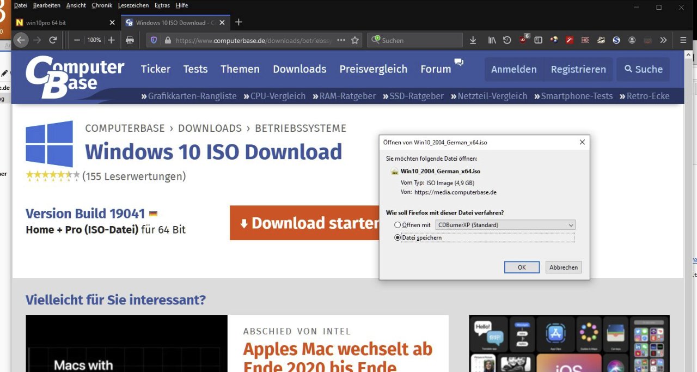The height and width of the screenshot is (372, 697).
Task: Expand the CDBurnerXP (Standard) application dropdown
Action: (x=505, y=225)
